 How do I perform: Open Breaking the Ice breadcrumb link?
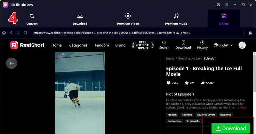(x=189, y=59)
